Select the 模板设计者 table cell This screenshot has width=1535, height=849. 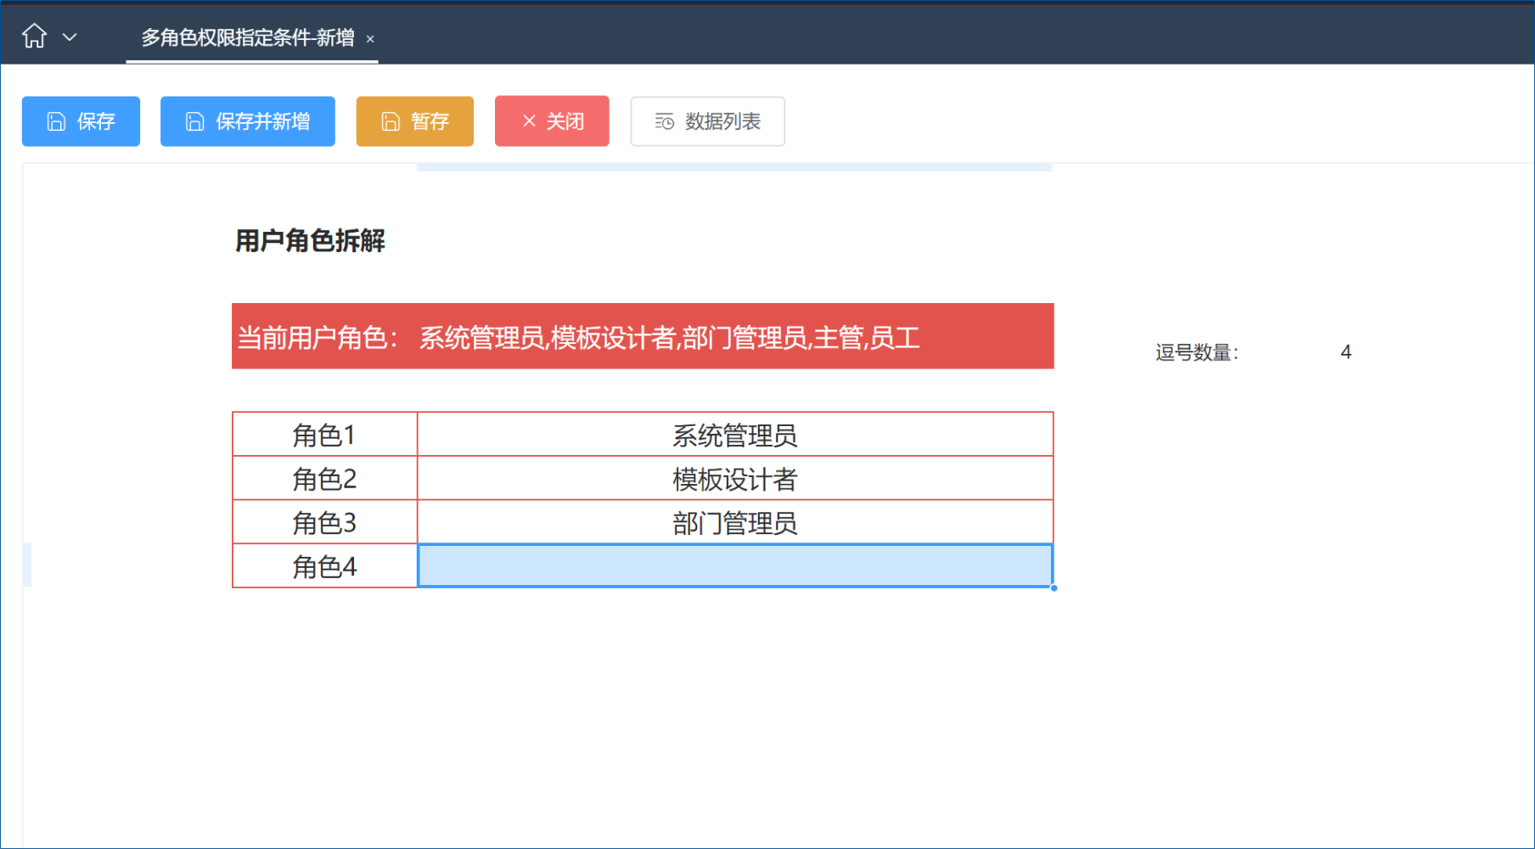point(735,479)
